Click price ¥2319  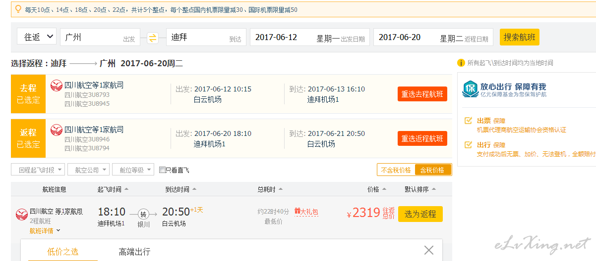(363, 213)
